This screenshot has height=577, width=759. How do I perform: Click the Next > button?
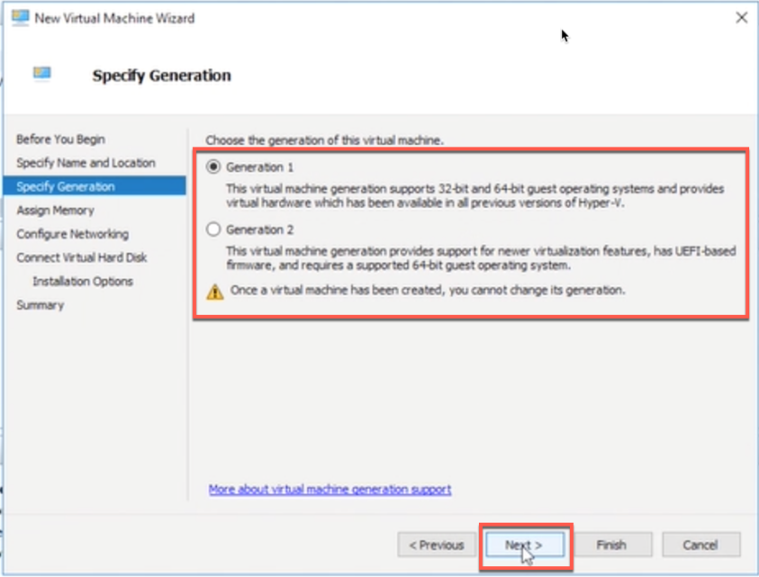525,545
